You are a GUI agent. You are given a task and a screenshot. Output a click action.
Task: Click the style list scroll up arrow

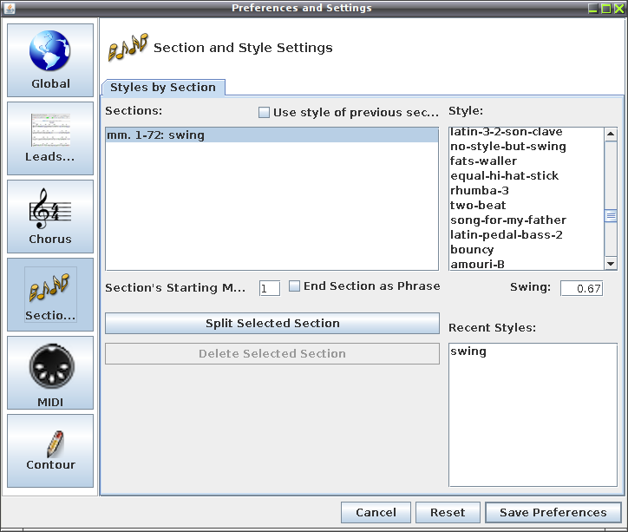tap(611, 134)
